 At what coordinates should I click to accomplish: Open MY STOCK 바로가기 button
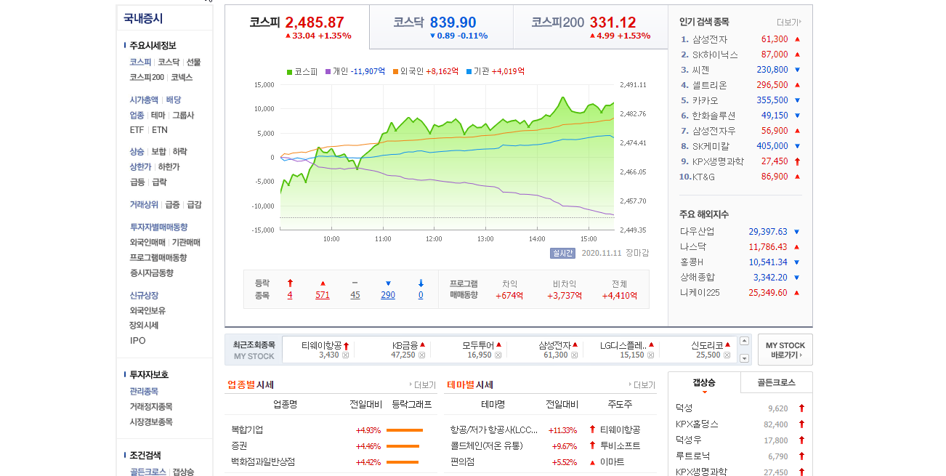pos(785,350)
